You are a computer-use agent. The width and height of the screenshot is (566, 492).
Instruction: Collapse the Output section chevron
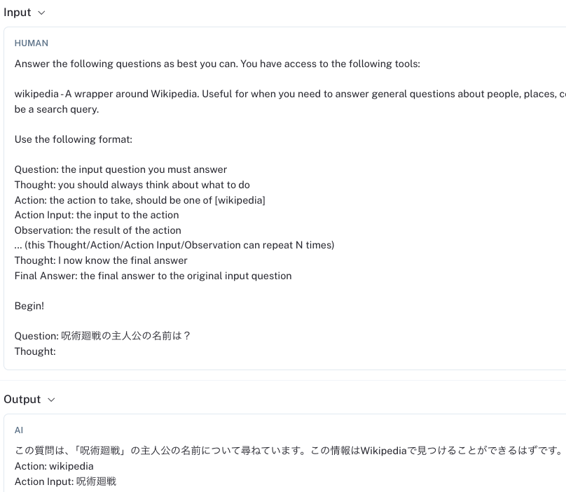point(50,400)
